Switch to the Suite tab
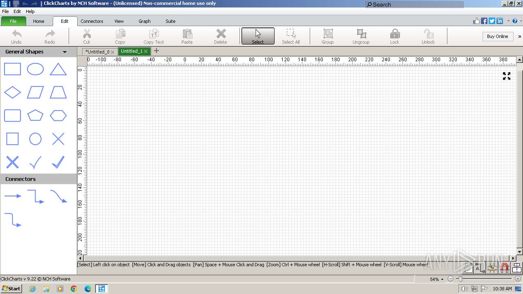The height and width of the screenshot is (294, 523). (x=170, y=21)
